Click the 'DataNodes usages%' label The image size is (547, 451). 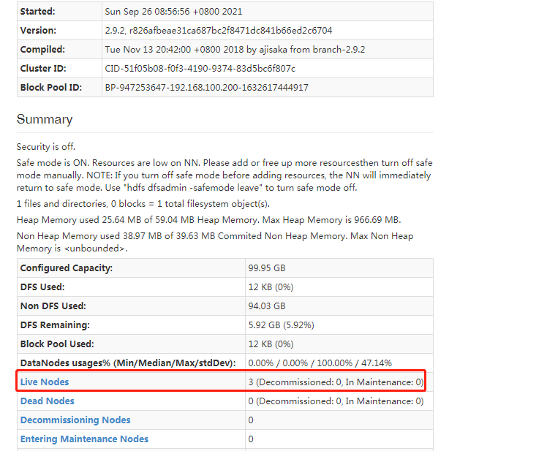128,363
